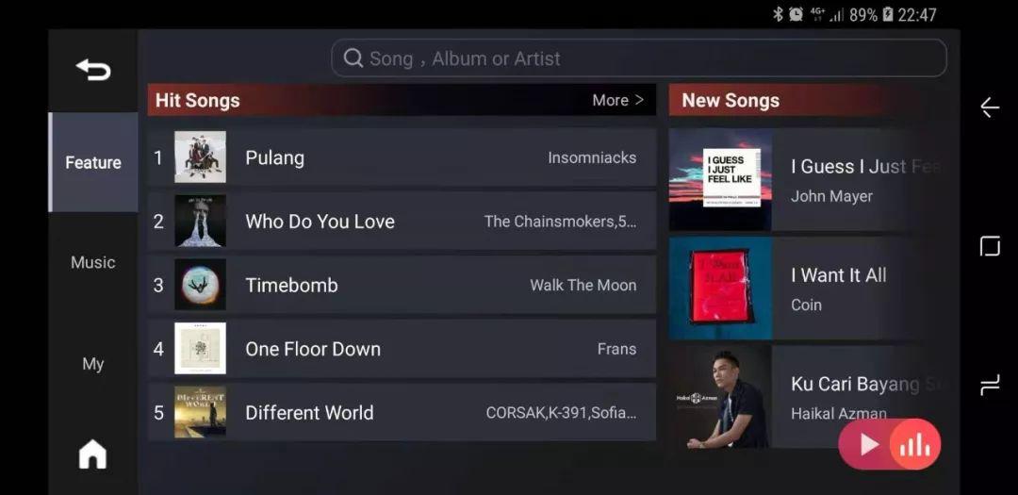Image resolution: width=1018 pixels, height=495 pixels.
Task: Tap the Android back navigation arrow
Action: pyautogui.click(x=990, y=107)
